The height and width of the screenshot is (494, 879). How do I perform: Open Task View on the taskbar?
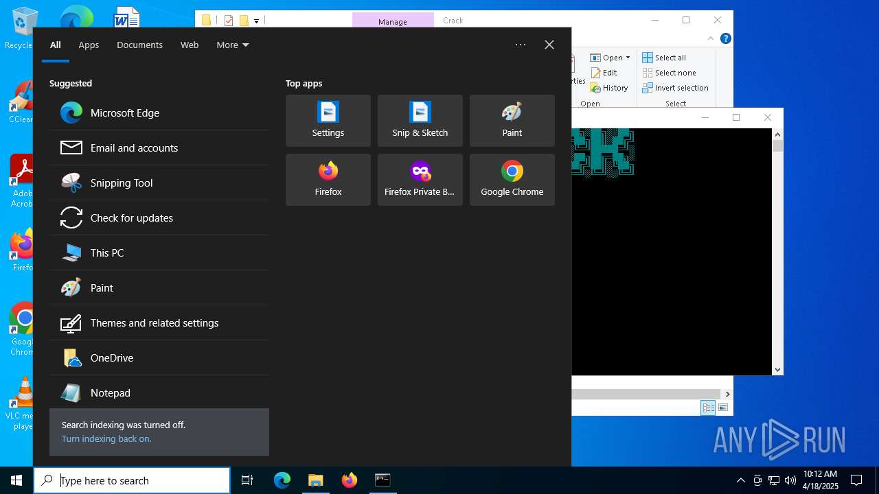click(247, 480)
